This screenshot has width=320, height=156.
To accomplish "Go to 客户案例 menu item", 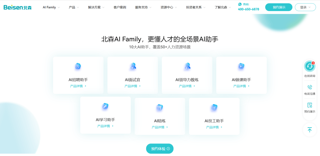I will tap(120, 7).
